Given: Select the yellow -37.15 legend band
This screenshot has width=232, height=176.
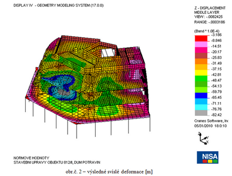Looking at the screenshot, I should click(201, 73).
